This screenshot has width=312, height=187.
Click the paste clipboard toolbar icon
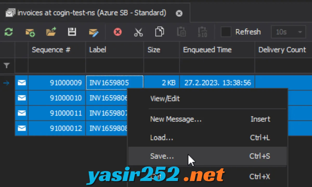[181, 32]
